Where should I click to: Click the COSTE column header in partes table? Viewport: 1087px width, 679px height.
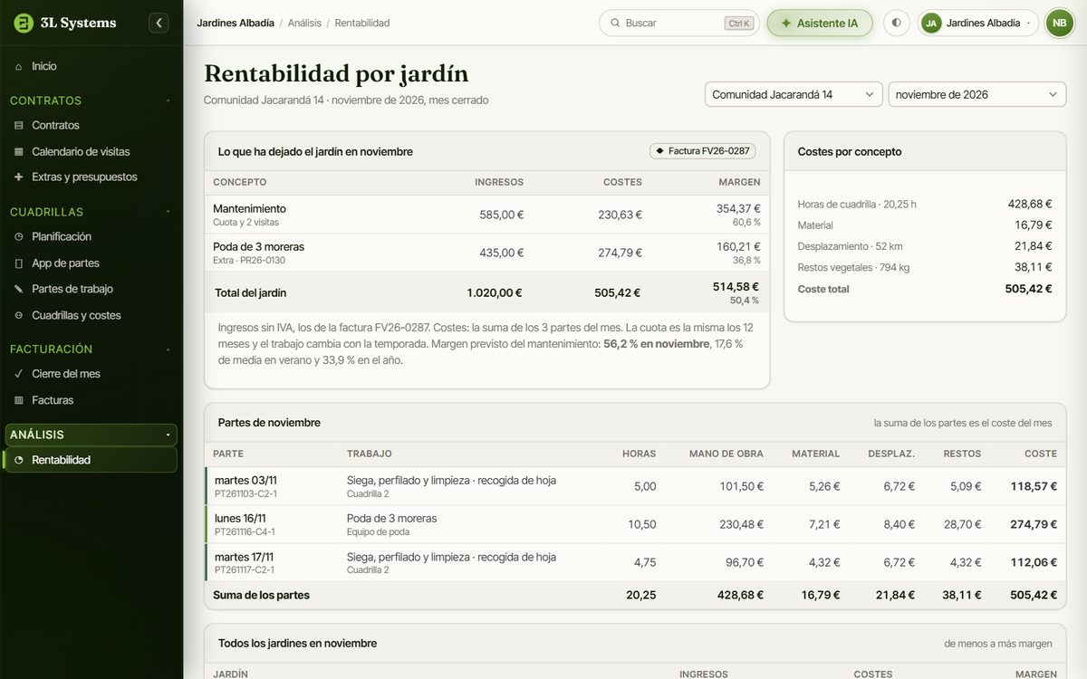click(x=1040, y=454)
